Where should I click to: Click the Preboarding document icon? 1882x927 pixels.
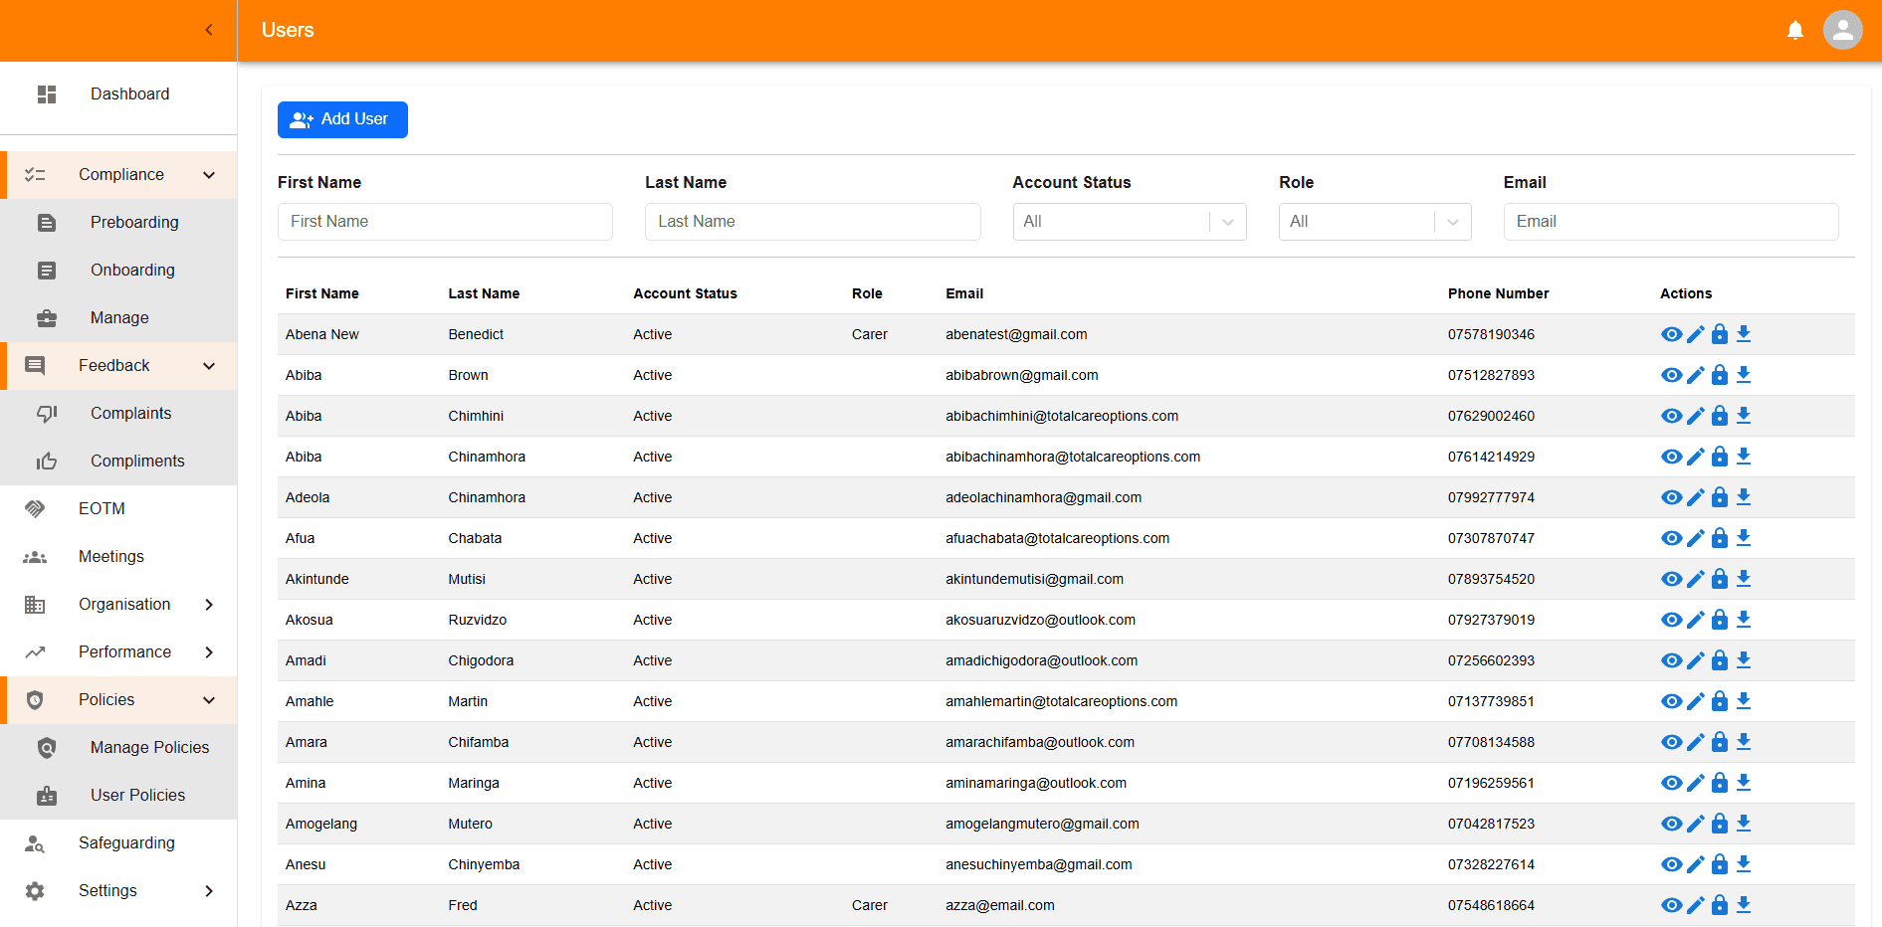pyautogui.click(x=47, y=223)
